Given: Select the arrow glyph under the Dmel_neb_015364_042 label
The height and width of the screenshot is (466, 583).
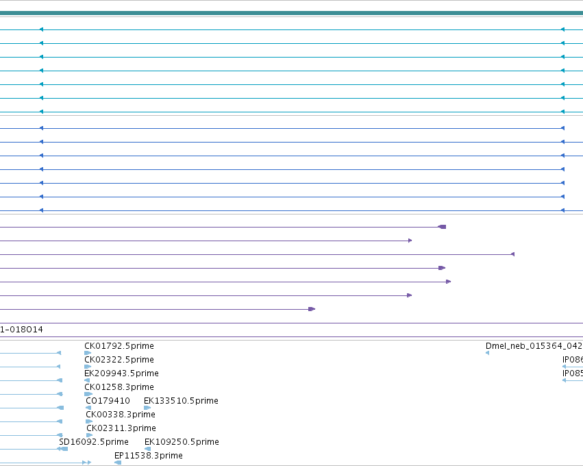Looking at the screenshot, I should pyautogui.click(x=488, y=353).
